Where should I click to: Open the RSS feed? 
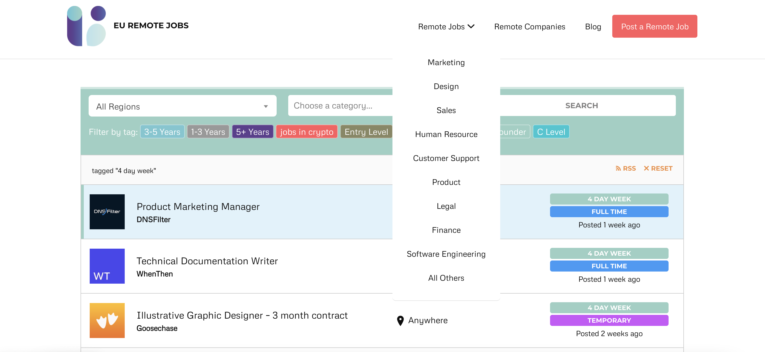626,168
